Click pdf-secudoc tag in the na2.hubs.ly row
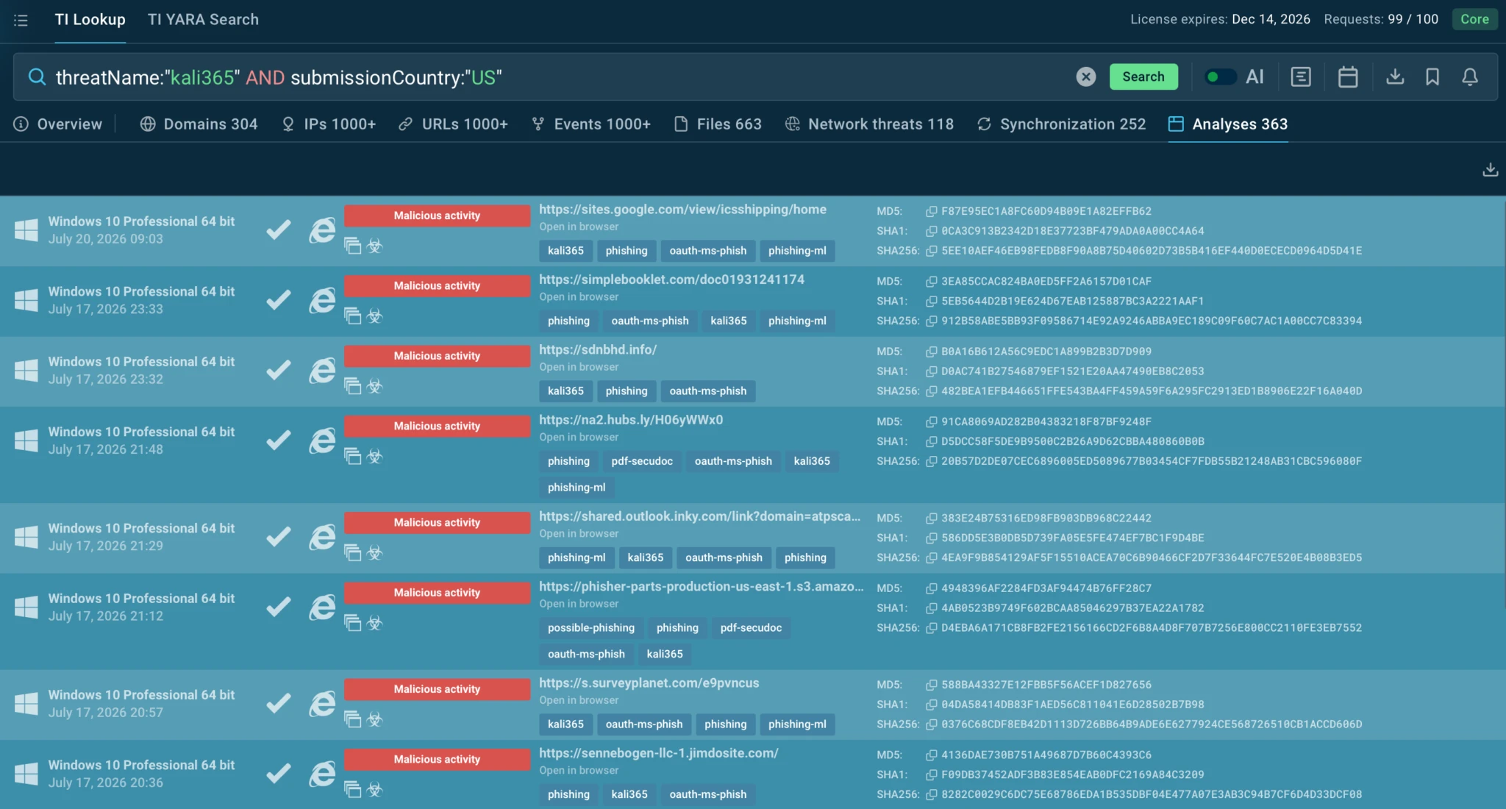The image size is (1506, 809). (x=641, y=461)
